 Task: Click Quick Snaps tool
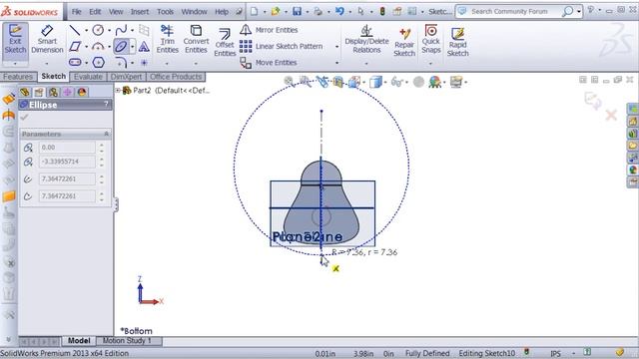(x=430, y=39)
